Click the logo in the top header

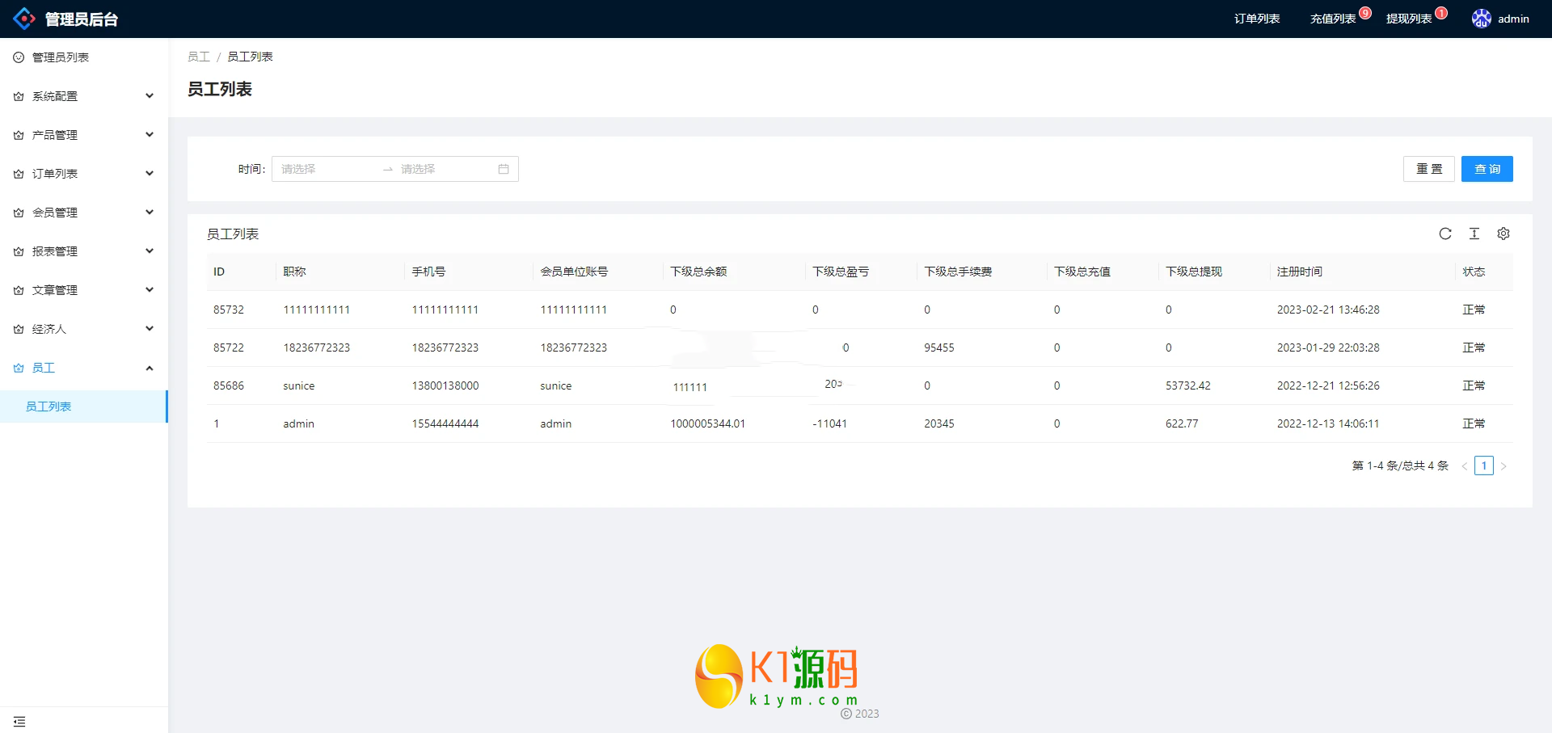(24, 19)
